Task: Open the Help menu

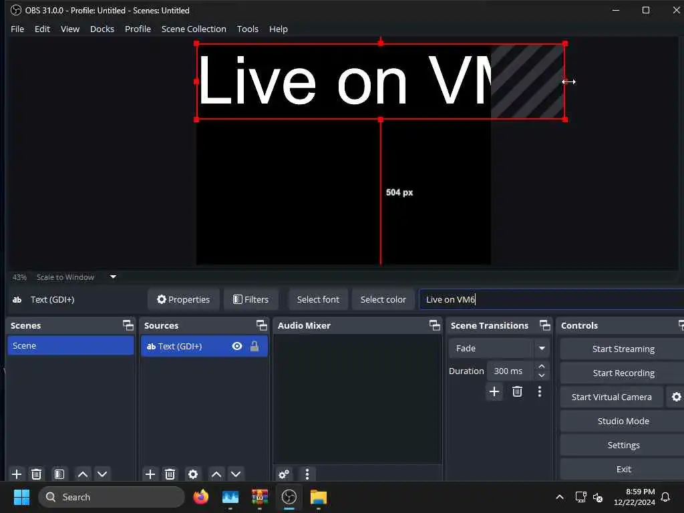Action: click(x=279, y=29)
